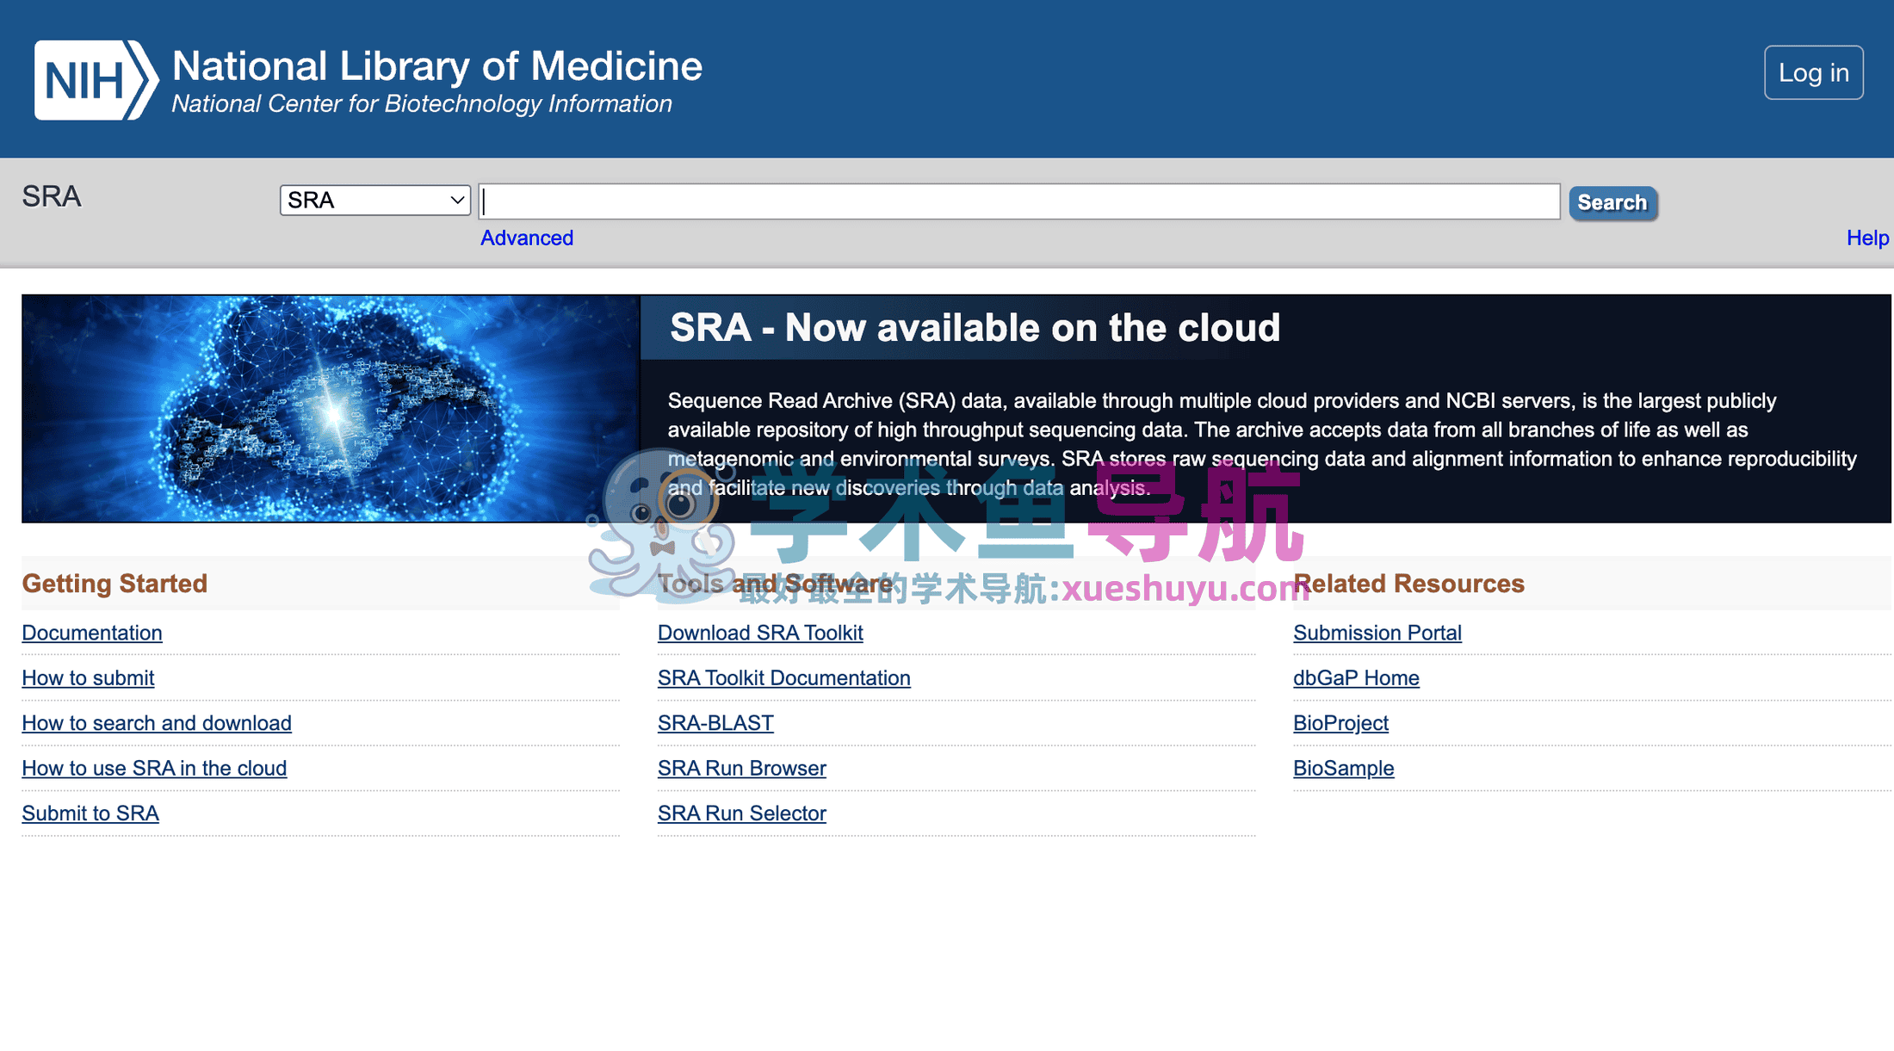Viewport: 1894px width, 1051px height.
Task: Open the dbGaP Home link
Action: [1355, 678]
